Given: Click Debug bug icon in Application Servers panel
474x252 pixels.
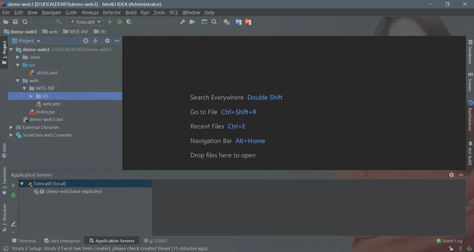Looking at the screenshot, I should coord(13,195).
